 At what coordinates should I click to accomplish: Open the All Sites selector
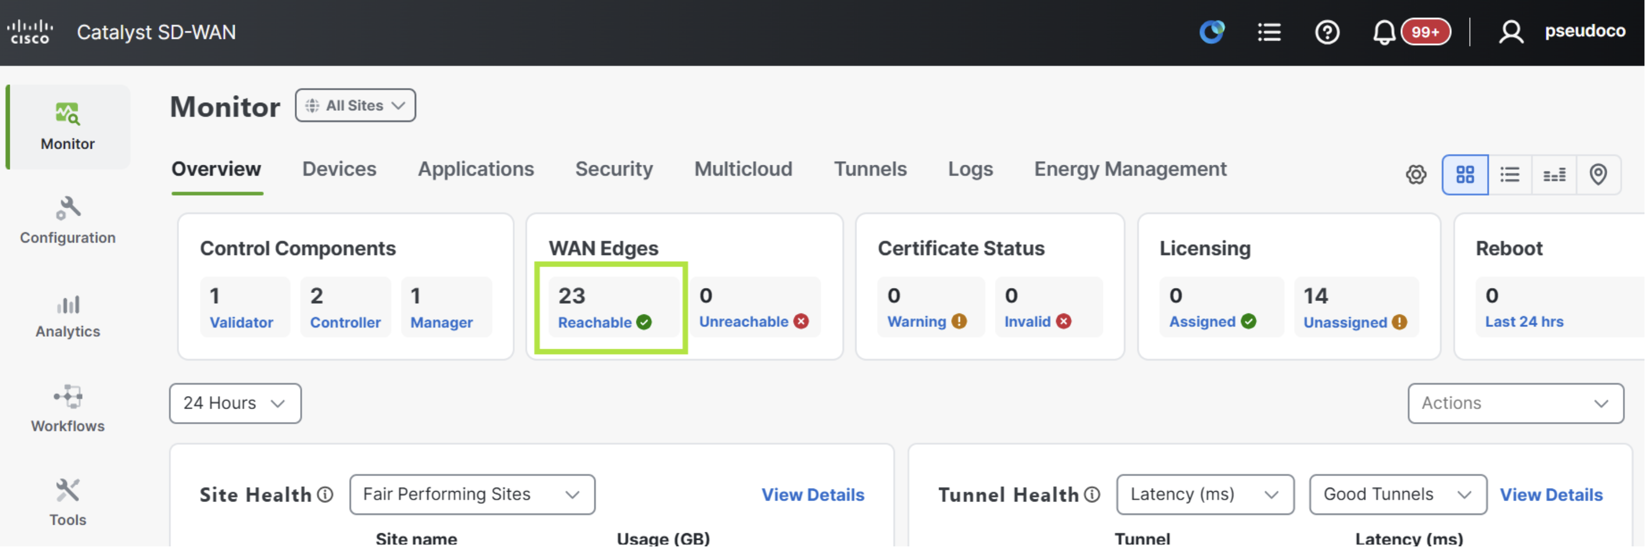coord(355,105)
